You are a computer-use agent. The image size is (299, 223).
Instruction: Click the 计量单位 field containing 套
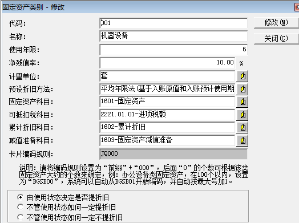tap(167, 76)
